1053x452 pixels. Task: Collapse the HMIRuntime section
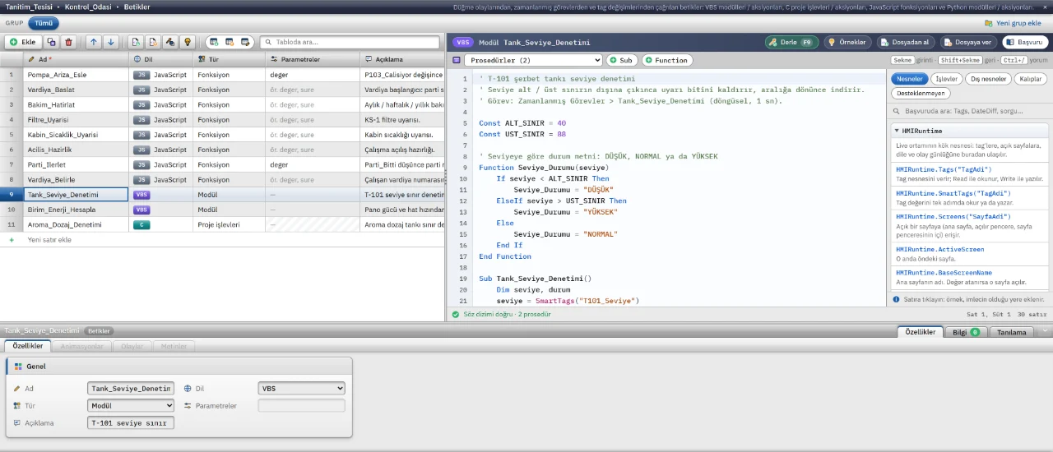(898, 131)
